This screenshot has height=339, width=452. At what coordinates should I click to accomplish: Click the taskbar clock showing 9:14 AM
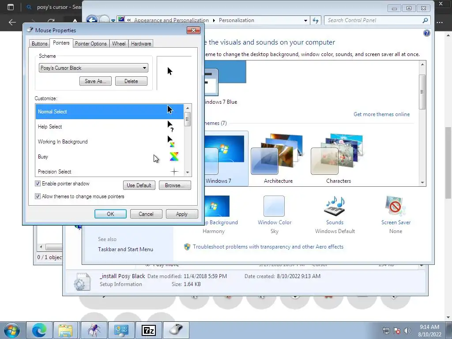pyautogui.click(x=429, y=330)
